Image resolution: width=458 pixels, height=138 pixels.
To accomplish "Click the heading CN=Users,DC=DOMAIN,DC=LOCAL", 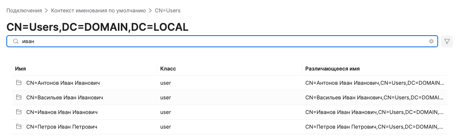I will (x=97, y=27).
